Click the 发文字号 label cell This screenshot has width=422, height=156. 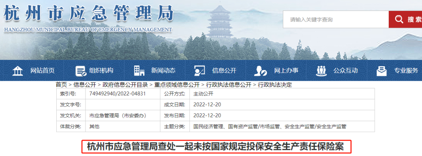(71, 105)
